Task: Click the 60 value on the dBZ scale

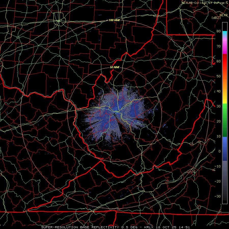Action: 219,61
